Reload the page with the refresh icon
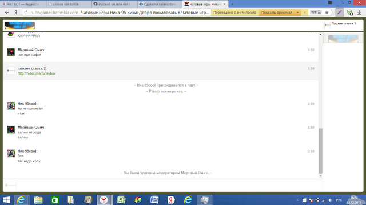Viewport: 366px width, 205px height. click(26, 13)
